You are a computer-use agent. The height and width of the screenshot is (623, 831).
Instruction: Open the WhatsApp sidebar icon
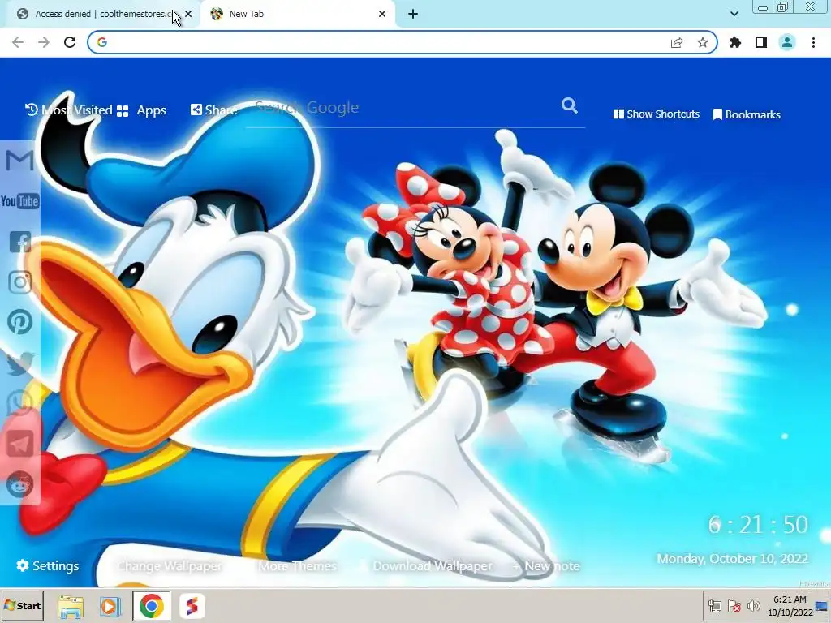[20, 403]
